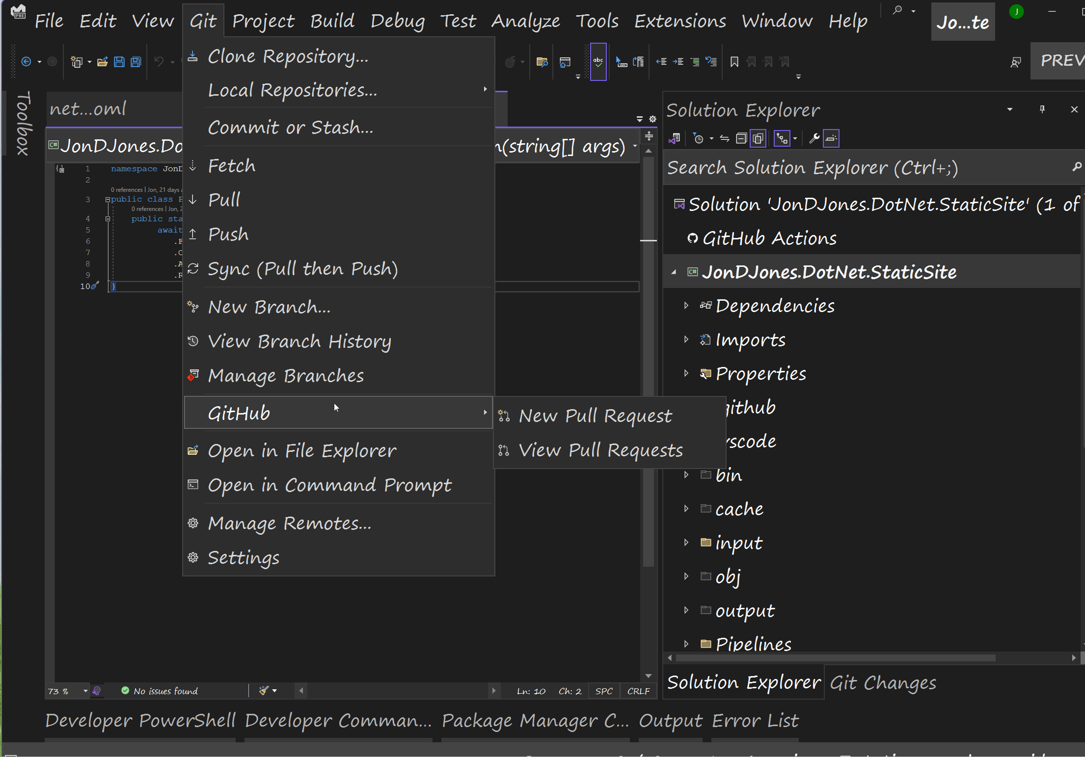Click the green account avatar J
Image resolution: width=1085 pixels, height=757 pixels.
coord(1016,11)
